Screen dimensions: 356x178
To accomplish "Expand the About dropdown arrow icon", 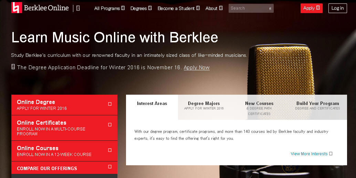I will tap(221, 8).
